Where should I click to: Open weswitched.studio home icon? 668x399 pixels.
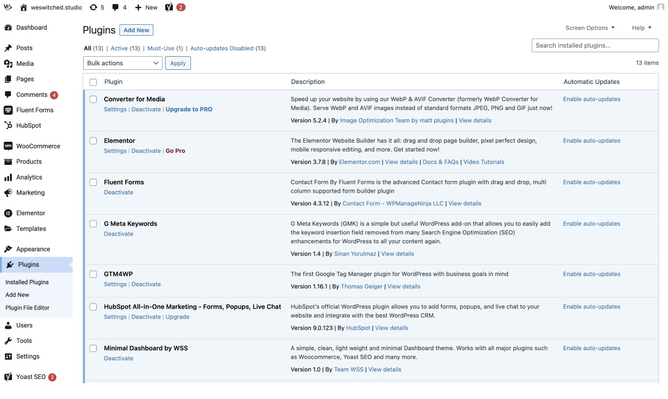(x=23, y=7)
